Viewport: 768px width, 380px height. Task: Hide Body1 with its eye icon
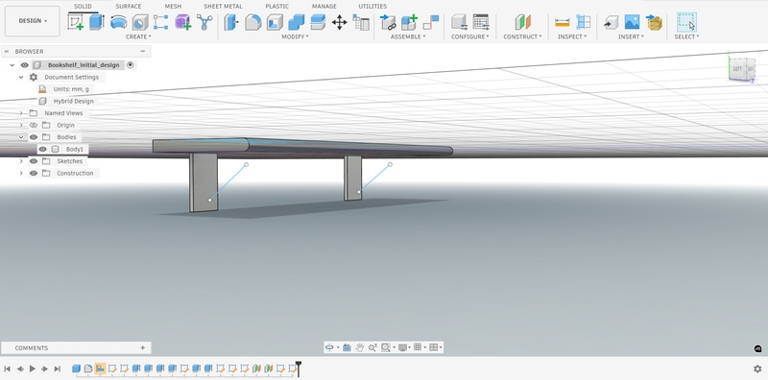tap(42, 150)
